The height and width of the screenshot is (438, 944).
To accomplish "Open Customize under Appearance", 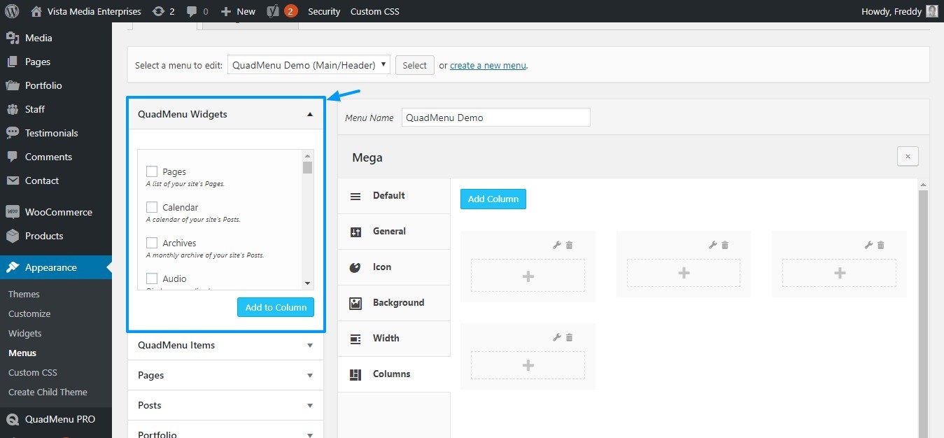I will pyautogui.click(x=29, y=313).
